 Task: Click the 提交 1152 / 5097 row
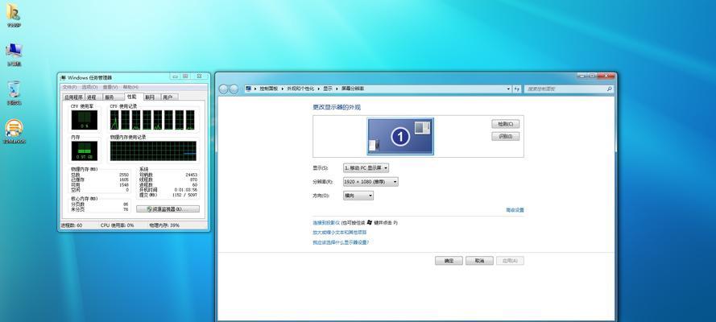[x=168, y=195]
